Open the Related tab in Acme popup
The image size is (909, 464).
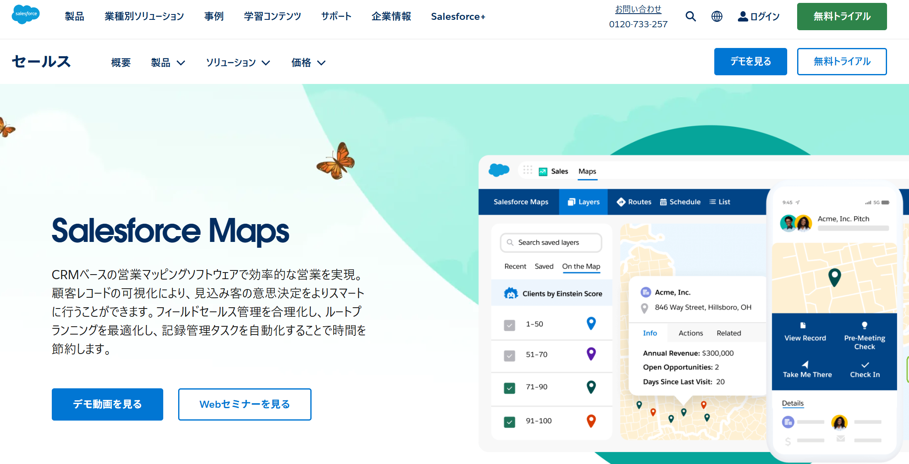[729, 333]
